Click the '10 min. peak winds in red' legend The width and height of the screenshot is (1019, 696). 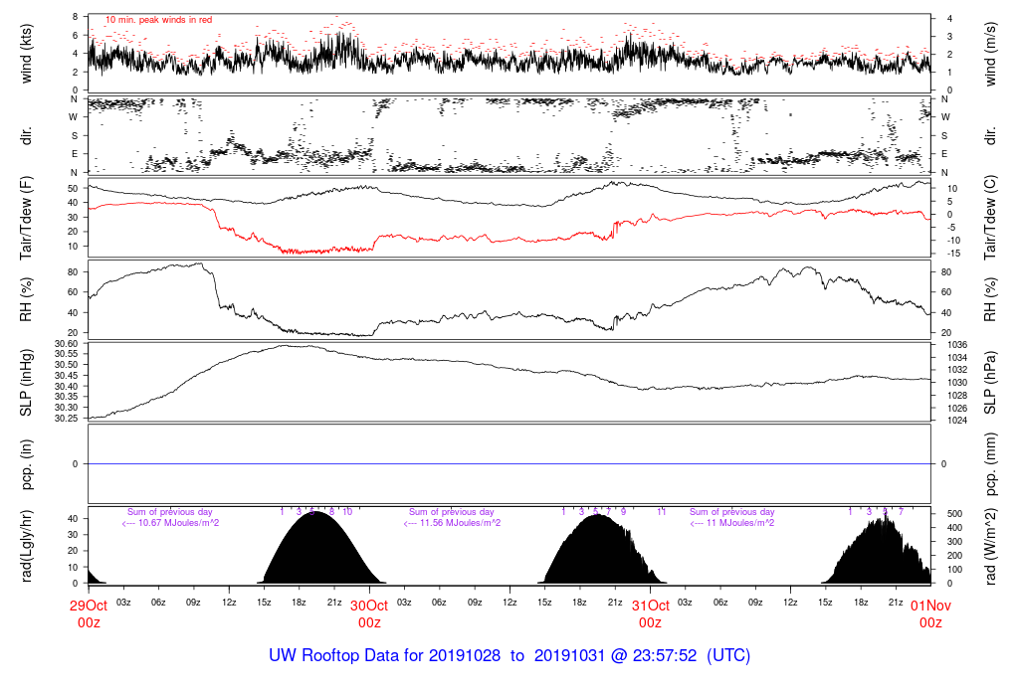point(158,20)
